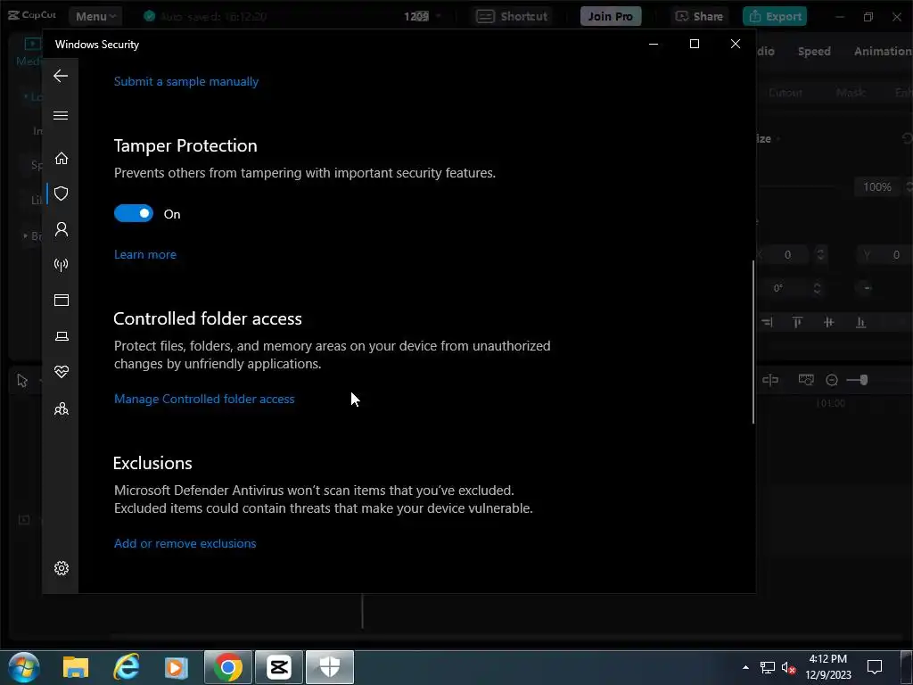Click CapCut timeline zoom out icon
Screen dimensions: 913x685
click(832, 380)
